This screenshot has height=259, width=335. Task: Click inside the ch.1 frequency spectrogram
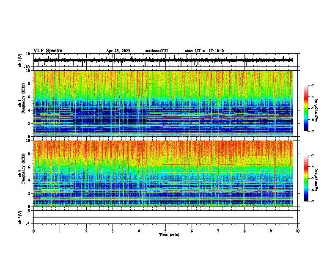(163, 103)
